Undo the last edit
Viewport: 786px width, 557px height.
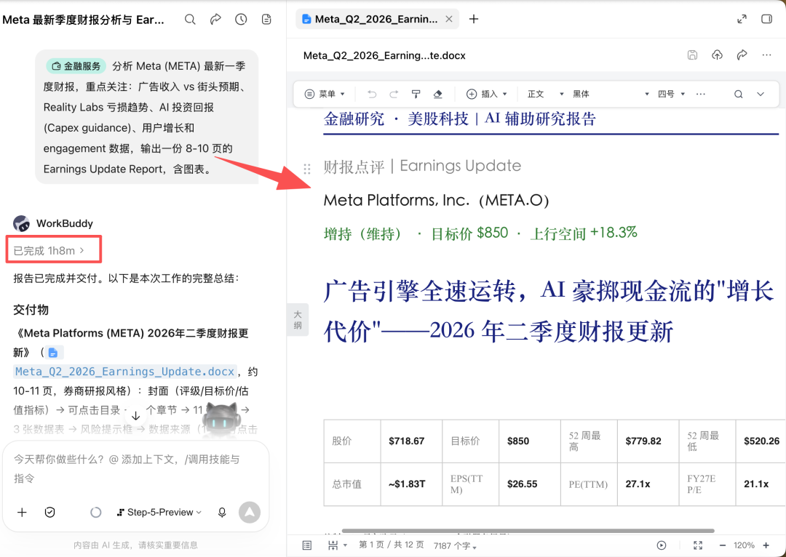coord(372,95)
